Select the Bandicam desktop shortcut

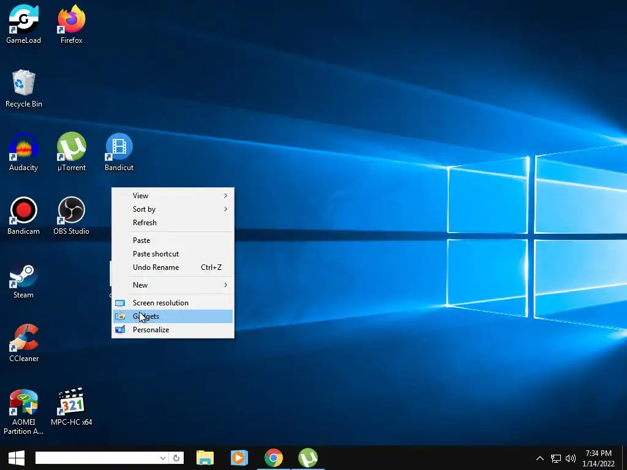point(24,215)
